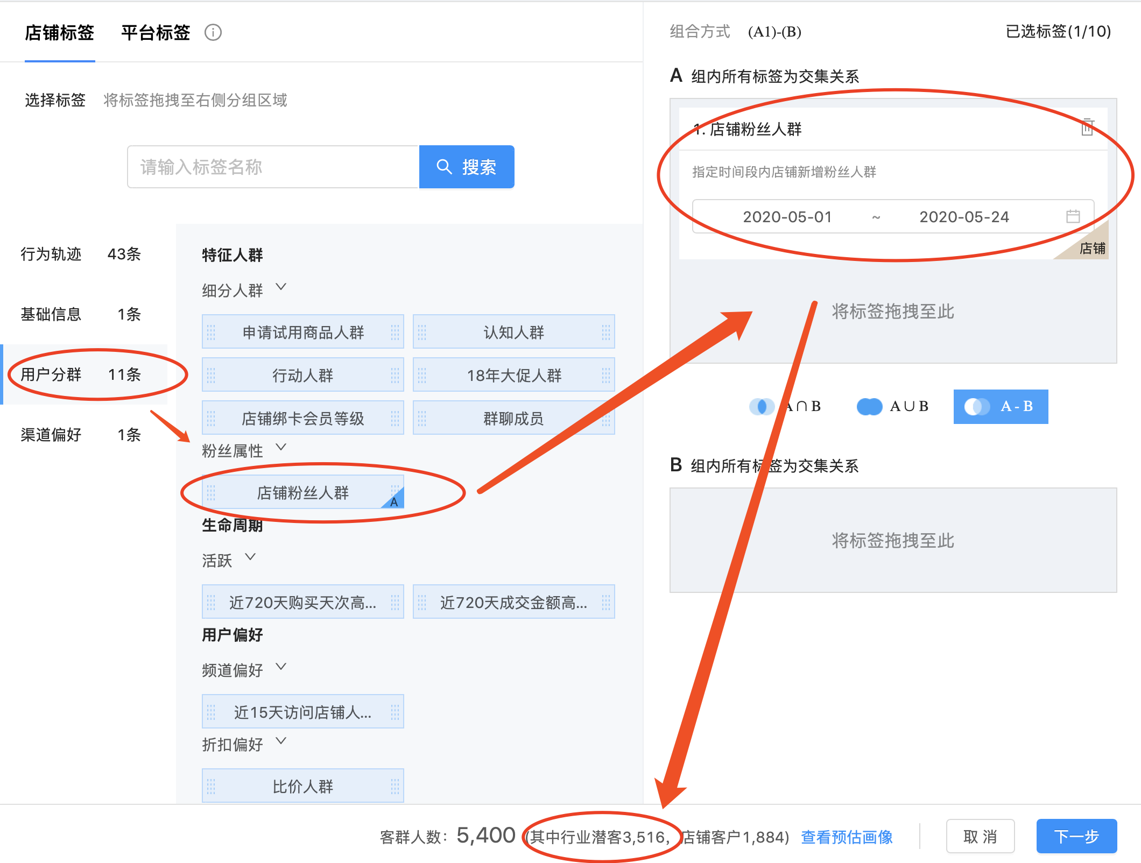This screenshot has height=863, width=1141.
Task: Click the info icon beside 平台标签
Action: 213,33
